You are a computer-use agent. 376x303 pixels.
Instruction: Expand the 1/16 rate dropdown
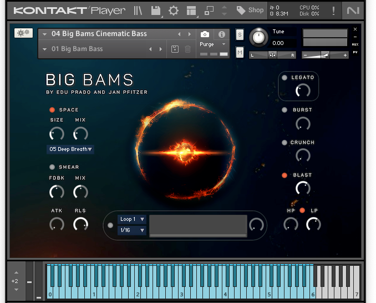click(x=132, y=230)
